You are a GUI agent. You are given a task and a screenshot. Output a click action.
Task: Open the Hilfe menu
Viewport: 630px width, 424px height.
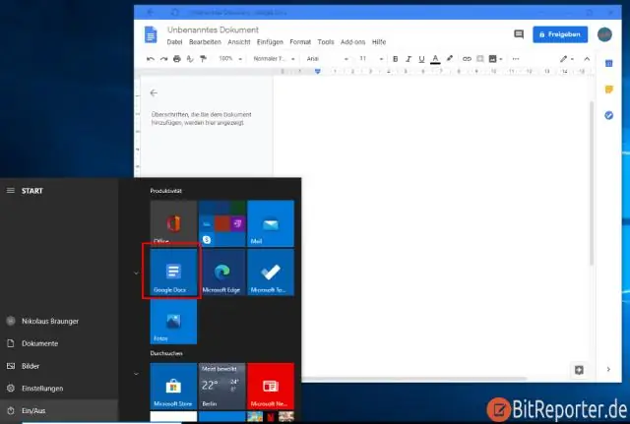coord(378,42)
